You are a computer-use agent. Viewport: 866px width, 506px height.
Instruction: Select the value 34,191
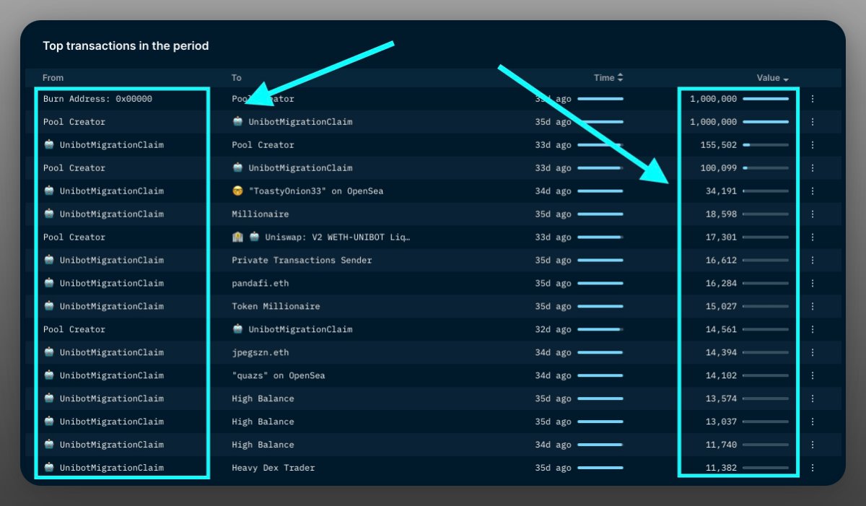[721, 191]
